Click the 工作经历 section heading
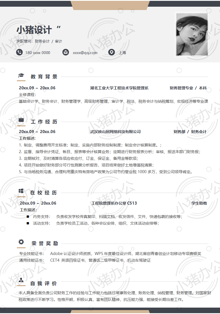The height and width of the screenshot is (314, 220). [44, 122]
